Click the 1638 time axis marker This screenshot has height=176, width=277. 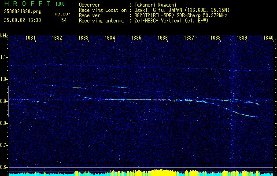215,37
